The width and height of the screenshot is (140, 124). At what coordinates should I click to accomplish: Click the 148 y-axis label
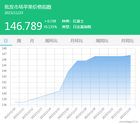4,48
